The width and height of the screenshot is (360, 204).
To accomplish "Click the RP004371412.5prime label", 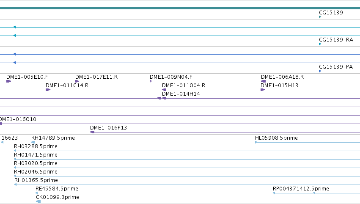I will click(x=301, y=189).
